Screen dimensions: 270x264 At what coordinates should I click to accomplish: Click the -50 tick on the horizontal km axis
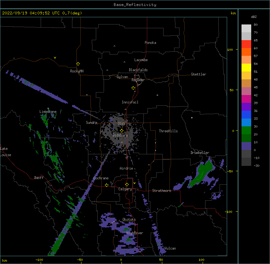(80, 260)
